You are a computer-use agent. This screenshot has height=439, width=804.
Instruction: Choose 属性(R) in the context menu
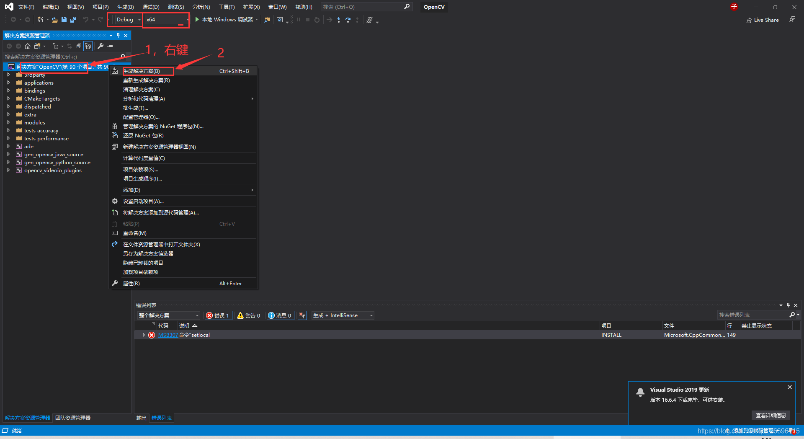click(x=183, y=284)
